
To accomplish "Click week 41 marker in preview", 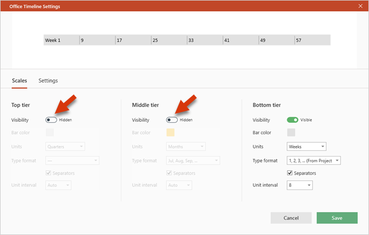I will tap(227, 40).
